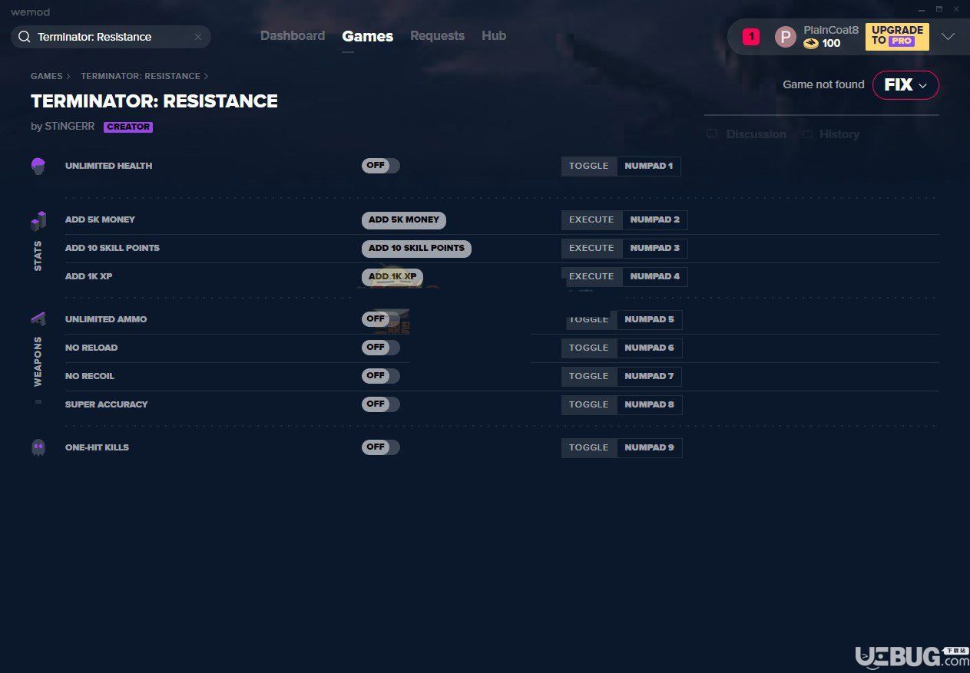
Task: Change the NUMPAD 1 hotkey binding
Action: [x=649, y=167]
